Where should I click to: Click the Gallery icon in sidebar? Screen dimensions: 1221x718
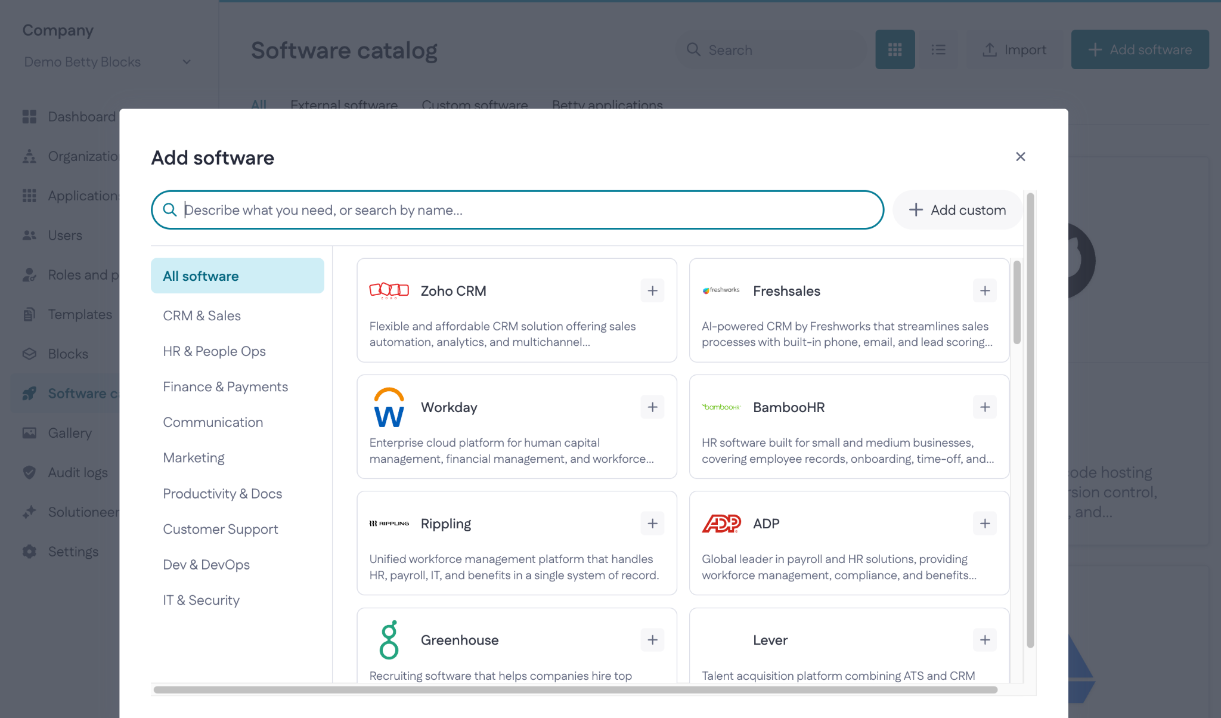(29, 433)
